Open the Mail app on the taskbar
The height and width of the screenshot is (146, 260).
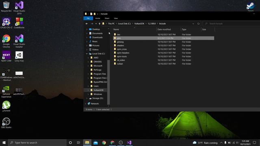coord(96,142)
